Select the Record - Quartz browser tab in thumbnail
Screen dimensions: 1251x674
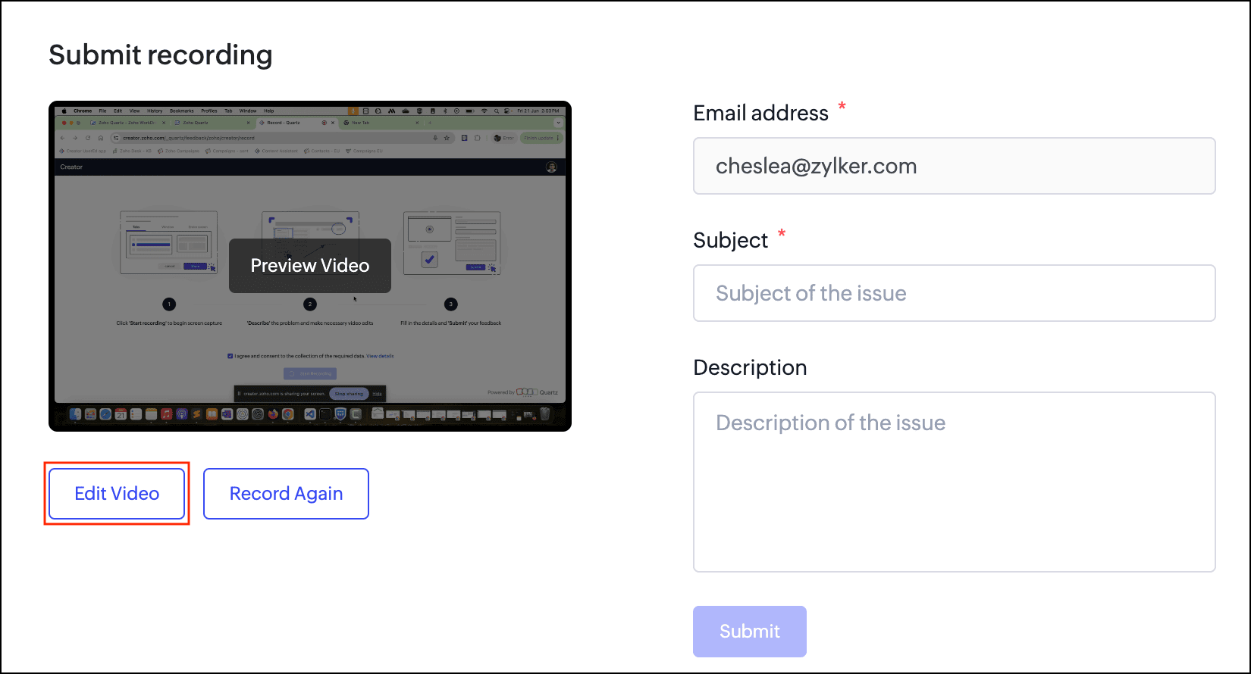coord(284,123)
